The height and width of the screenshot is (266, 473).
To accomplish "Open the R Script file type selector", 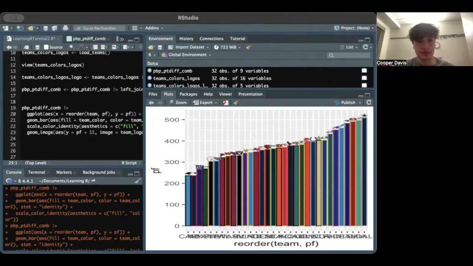I will tap(131, 163).
